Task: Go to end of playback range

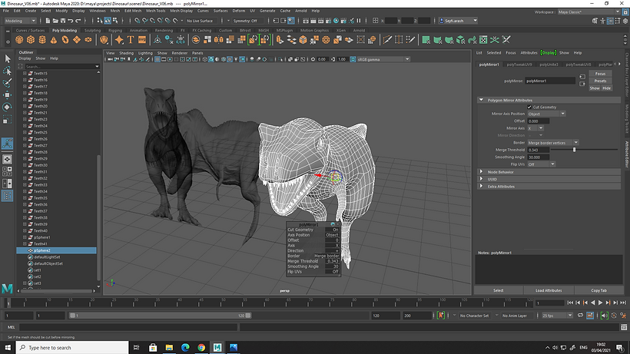Action: pos(623,303)
